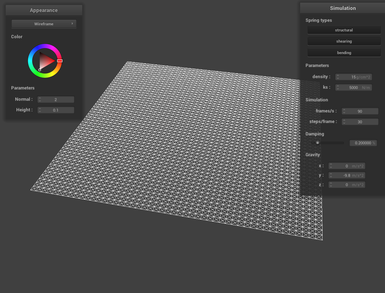Image resolution: width=385 pixels, height=293 pixels.
Task: Click the Damping slider handle
Action: pyautogui.click(x=317, y=143)
